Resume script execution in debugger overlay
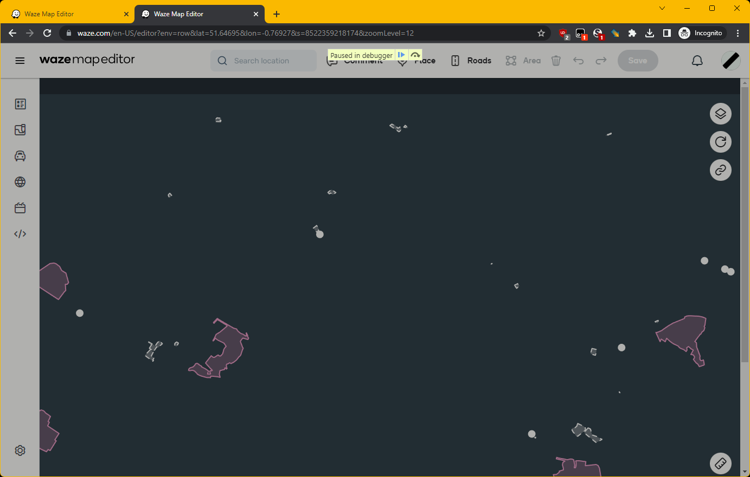Image resolution: width=750 pixels, height=477 pixels. coord(401,55)
